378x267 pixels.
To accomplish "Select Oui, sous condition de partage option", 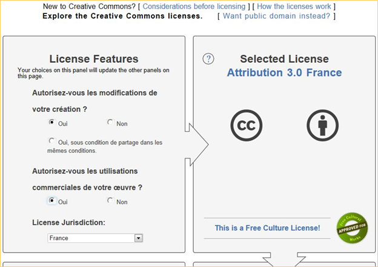I will pyautogui.click(x=51, y=141).
